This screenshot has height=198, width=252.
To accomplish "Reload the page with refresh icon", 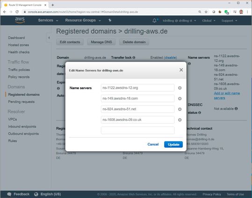I will click(17, 12).
